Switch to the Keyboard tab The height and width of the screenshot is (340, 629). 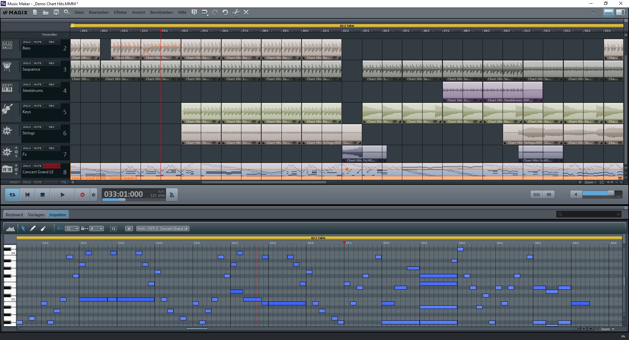click(14, 215)
